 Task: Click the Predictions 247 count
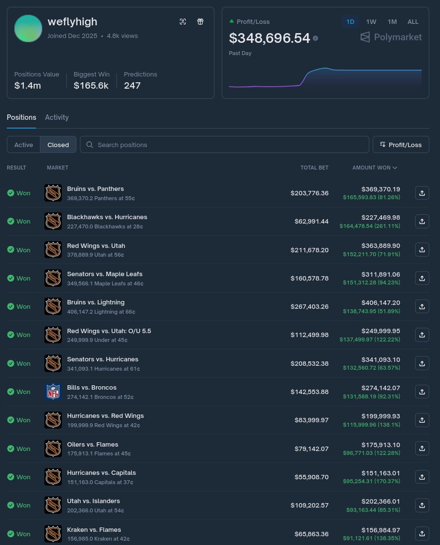[x=132, y=86]
